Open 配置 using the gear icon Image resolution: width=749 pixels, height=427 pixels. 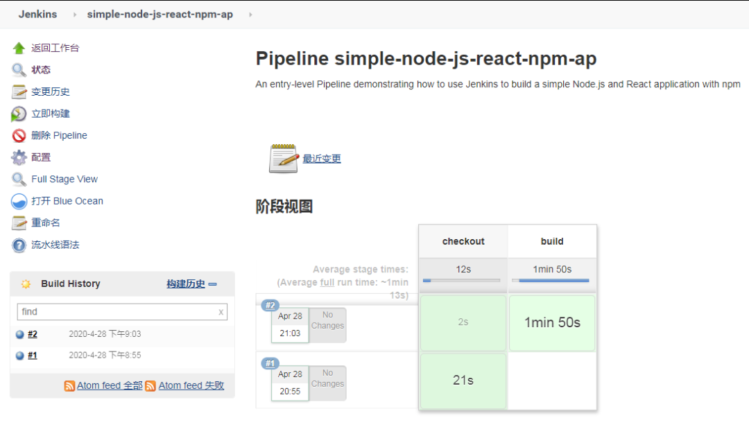pos(19,157)
